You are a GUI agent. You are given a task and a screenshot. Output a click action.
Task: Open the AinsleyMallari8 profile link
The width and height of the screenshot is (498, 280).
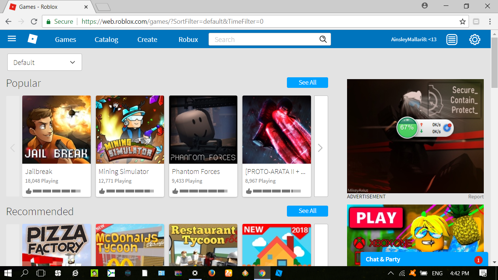coord(414,39)
